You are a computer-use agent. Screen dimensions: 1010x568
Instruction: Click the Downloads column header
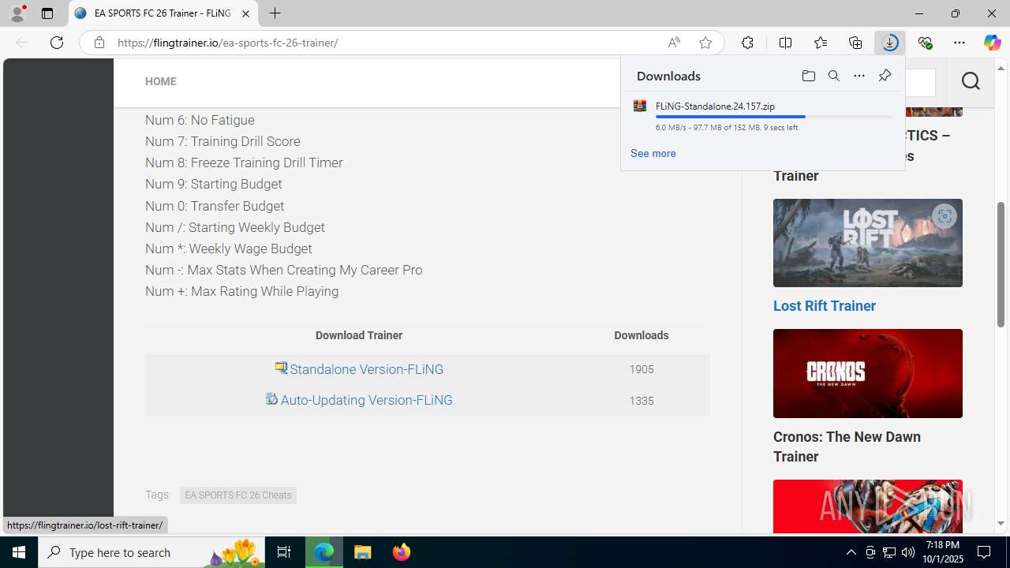[x=642, y=335]
